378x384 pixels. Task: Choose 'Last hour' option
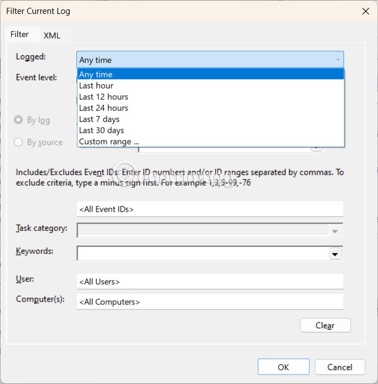[x=210, y=85]
